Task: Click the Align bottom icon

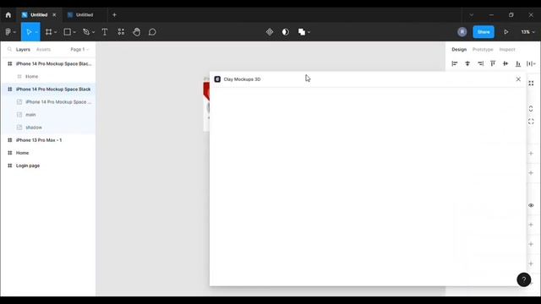Action: tap(518, 63)
